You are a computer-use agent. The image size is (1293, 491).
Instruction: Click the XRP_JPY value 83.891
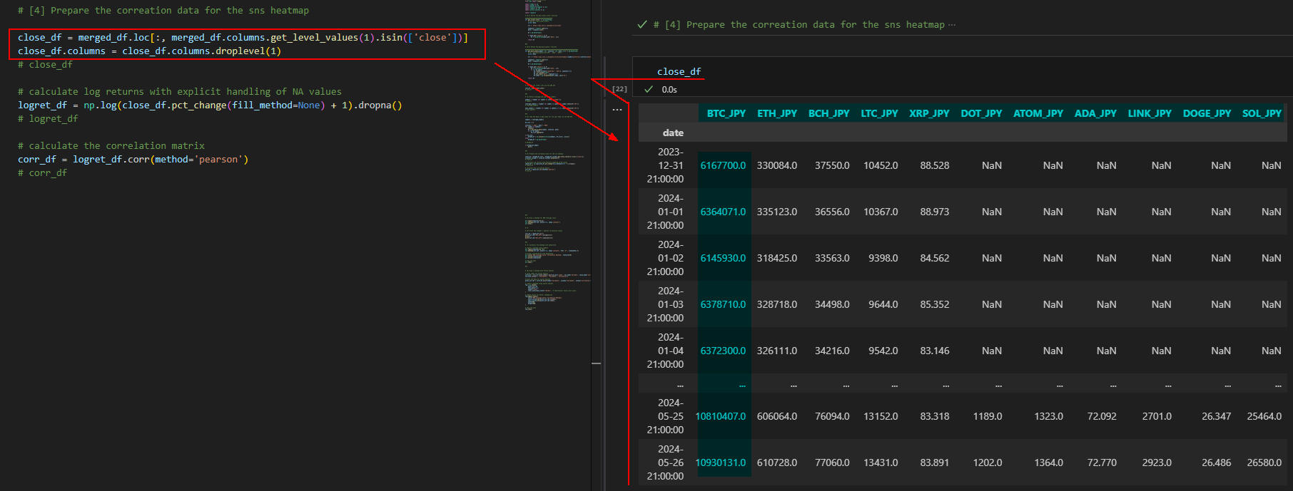pyautogui.click(x=935, y=462)
